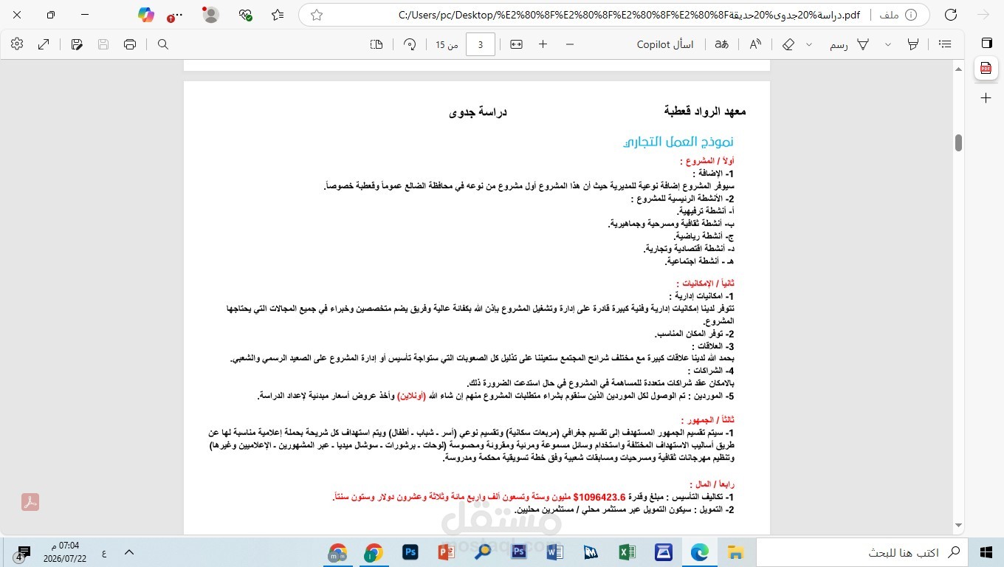Open PowerPoint from the taskbar
1004x567 pixels.
click(447, 552)
